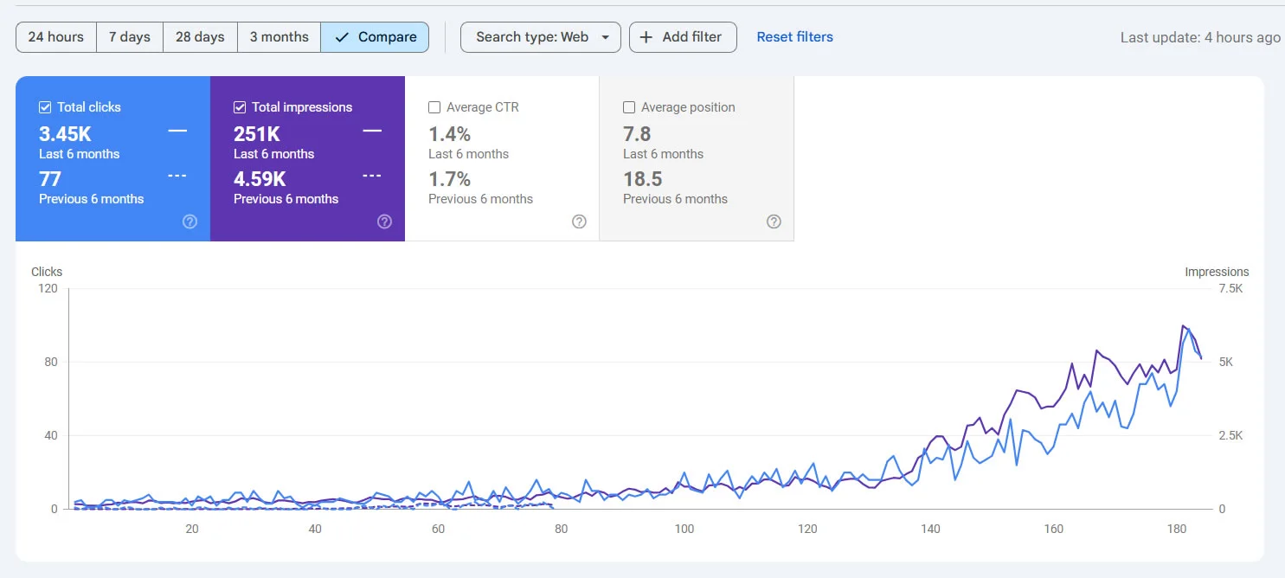Image resolution: width=1285 pixels, height=578 pixels.
Task: Switch to the 24 hours date range
Action: click(x=55, y=37)
